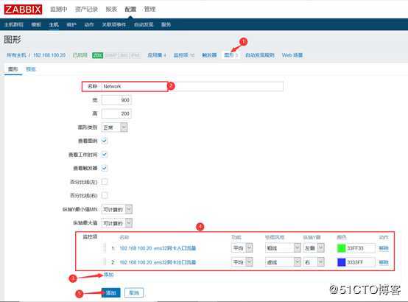Open the Web 场景 link

coord(292,55)
